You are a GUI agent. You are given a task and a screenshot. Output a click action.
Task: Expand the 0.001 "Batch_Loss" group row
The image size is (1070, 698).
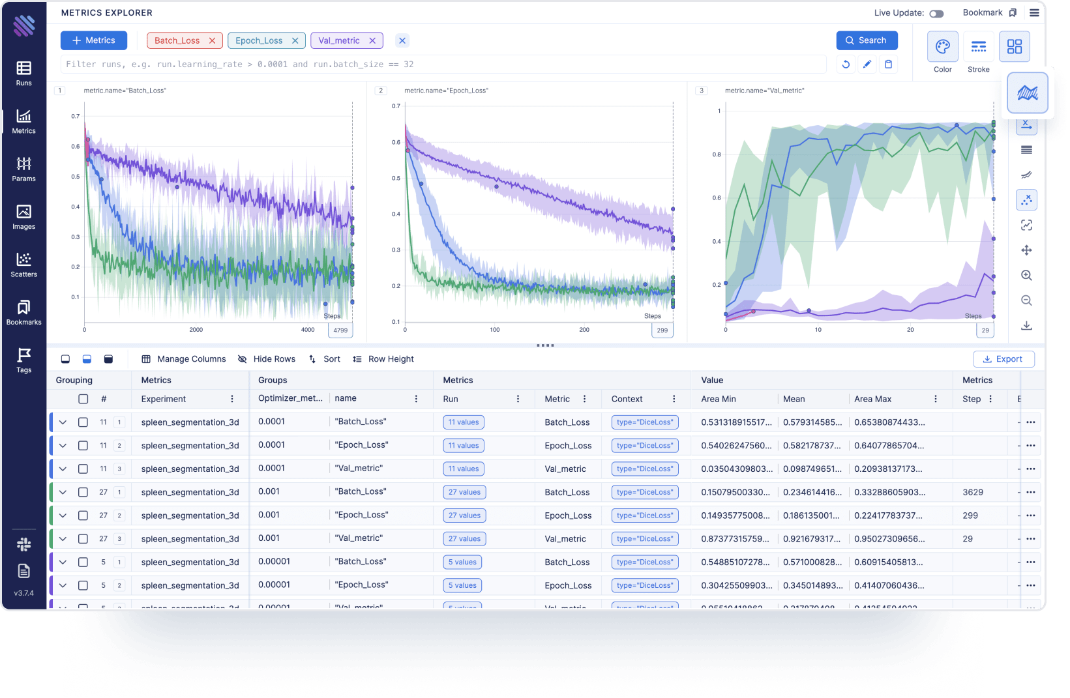coord(63,492)
